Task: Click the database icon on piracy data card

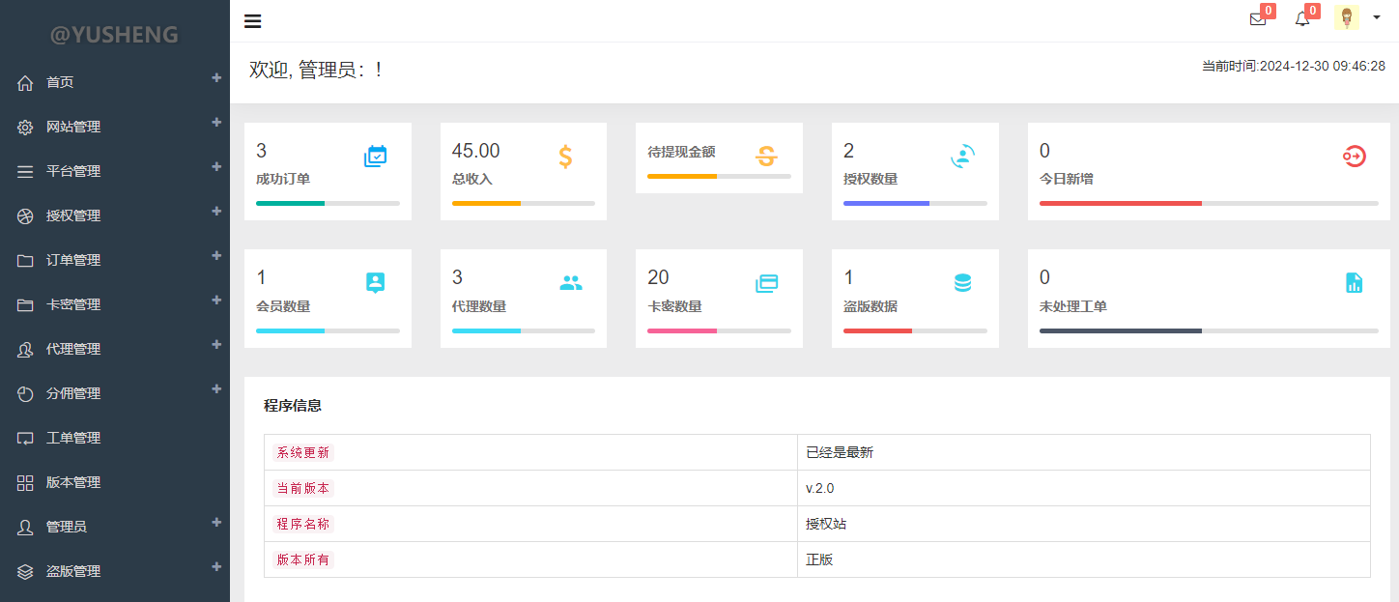Action: point(962,283)
